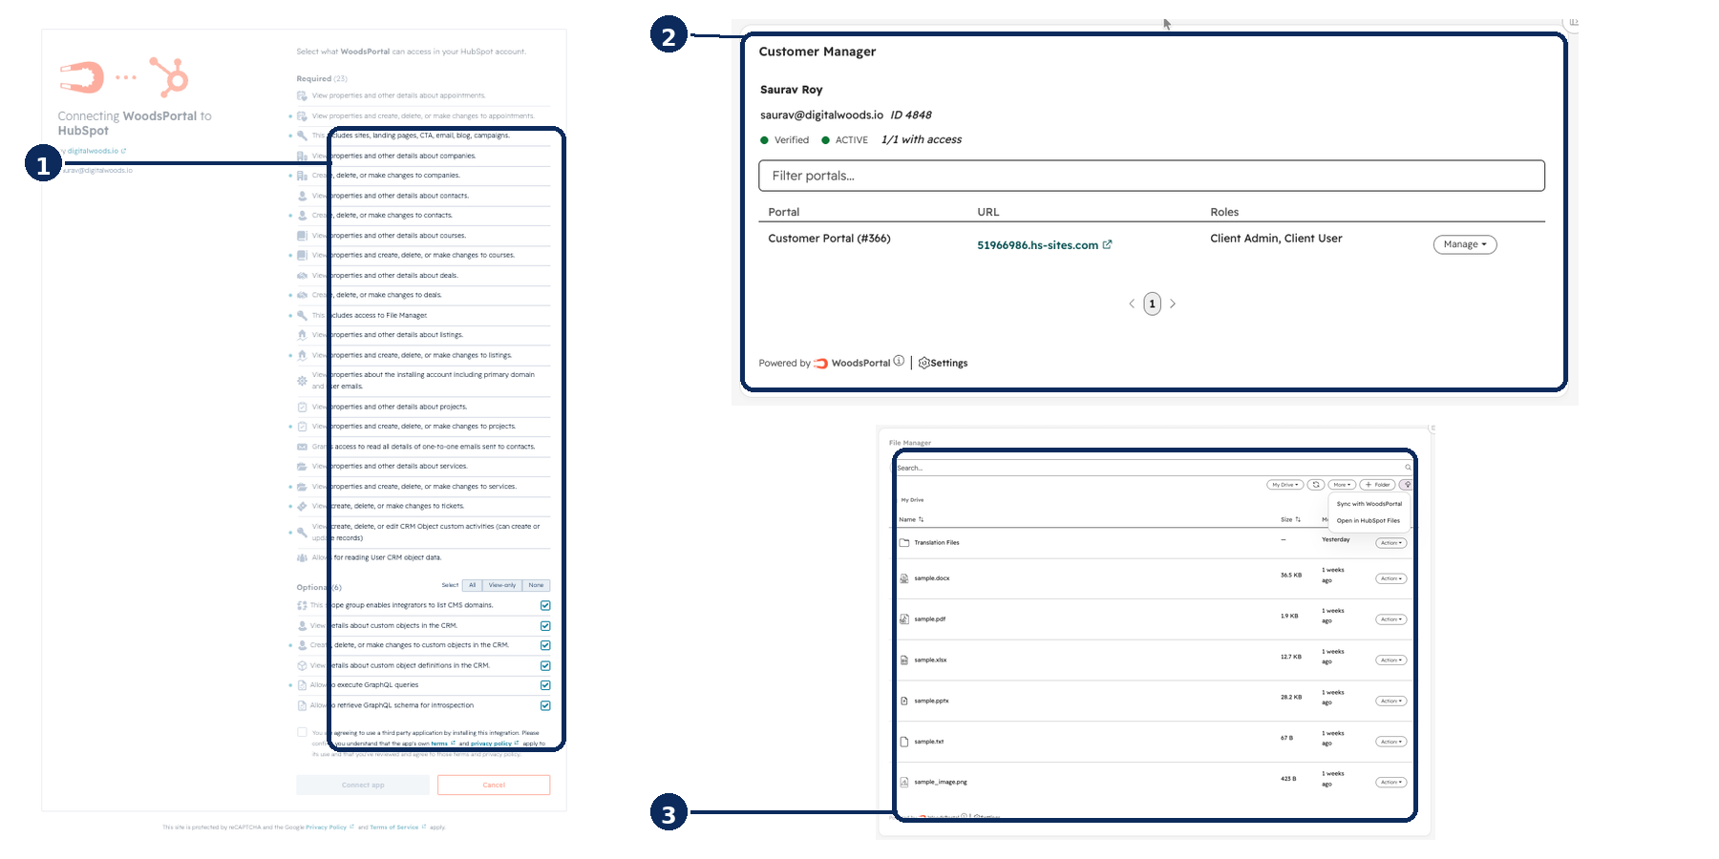1719x859 pixels.
Task: Click the add Folder button
Action: (1377, 485)
